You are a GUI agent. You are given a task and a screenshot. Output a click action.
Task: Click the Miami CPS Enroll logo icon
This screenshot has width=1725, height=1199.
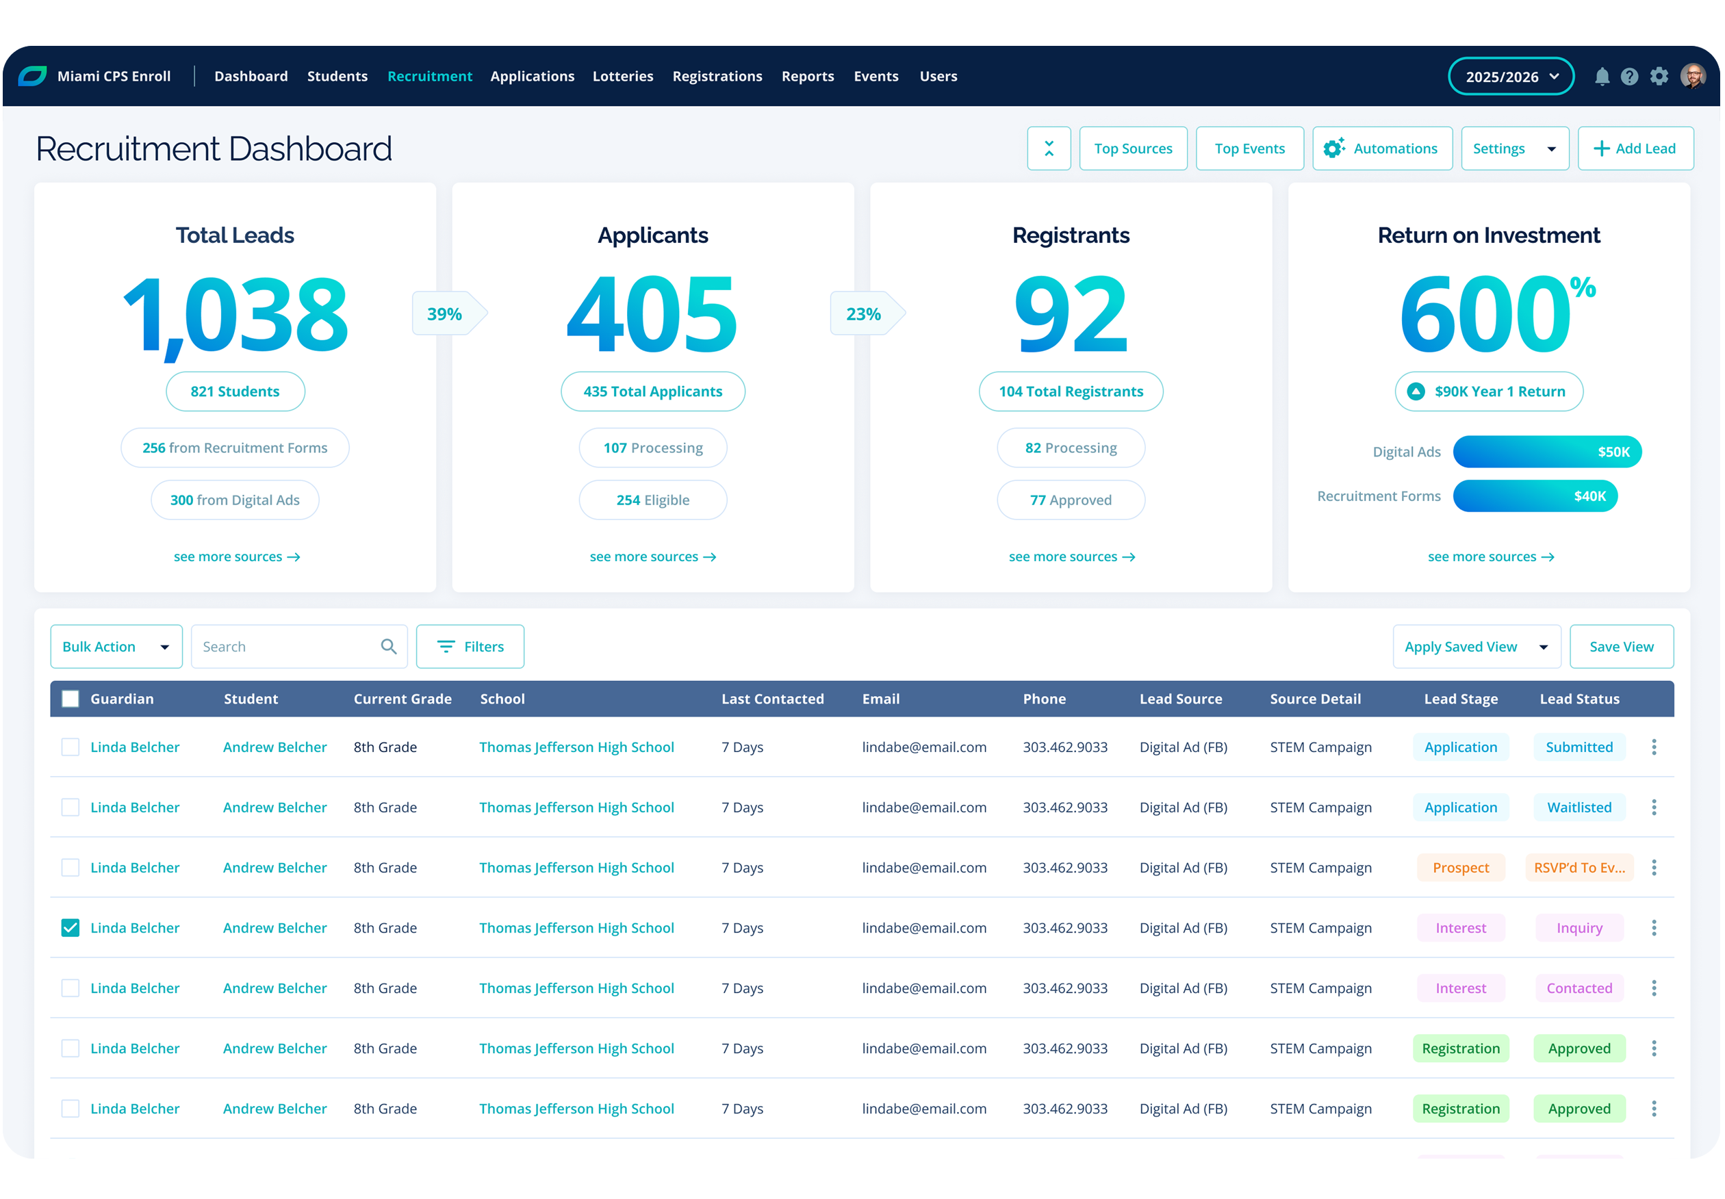coord(32,77)
